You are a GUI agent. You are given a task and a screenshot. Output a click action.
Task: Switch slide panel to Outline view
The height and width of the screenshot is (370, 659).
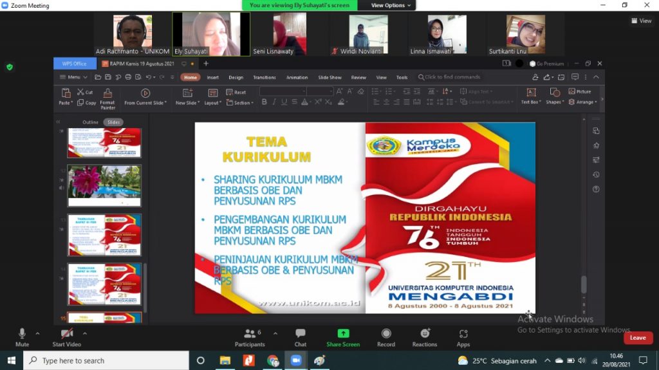coord(90,122)
